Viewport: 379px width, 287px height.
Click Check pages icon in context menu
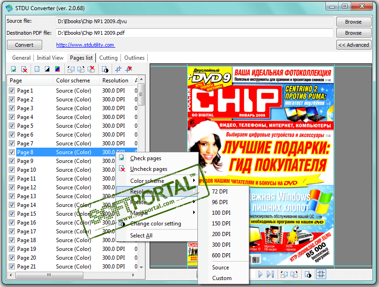click(x=121, y=158)
